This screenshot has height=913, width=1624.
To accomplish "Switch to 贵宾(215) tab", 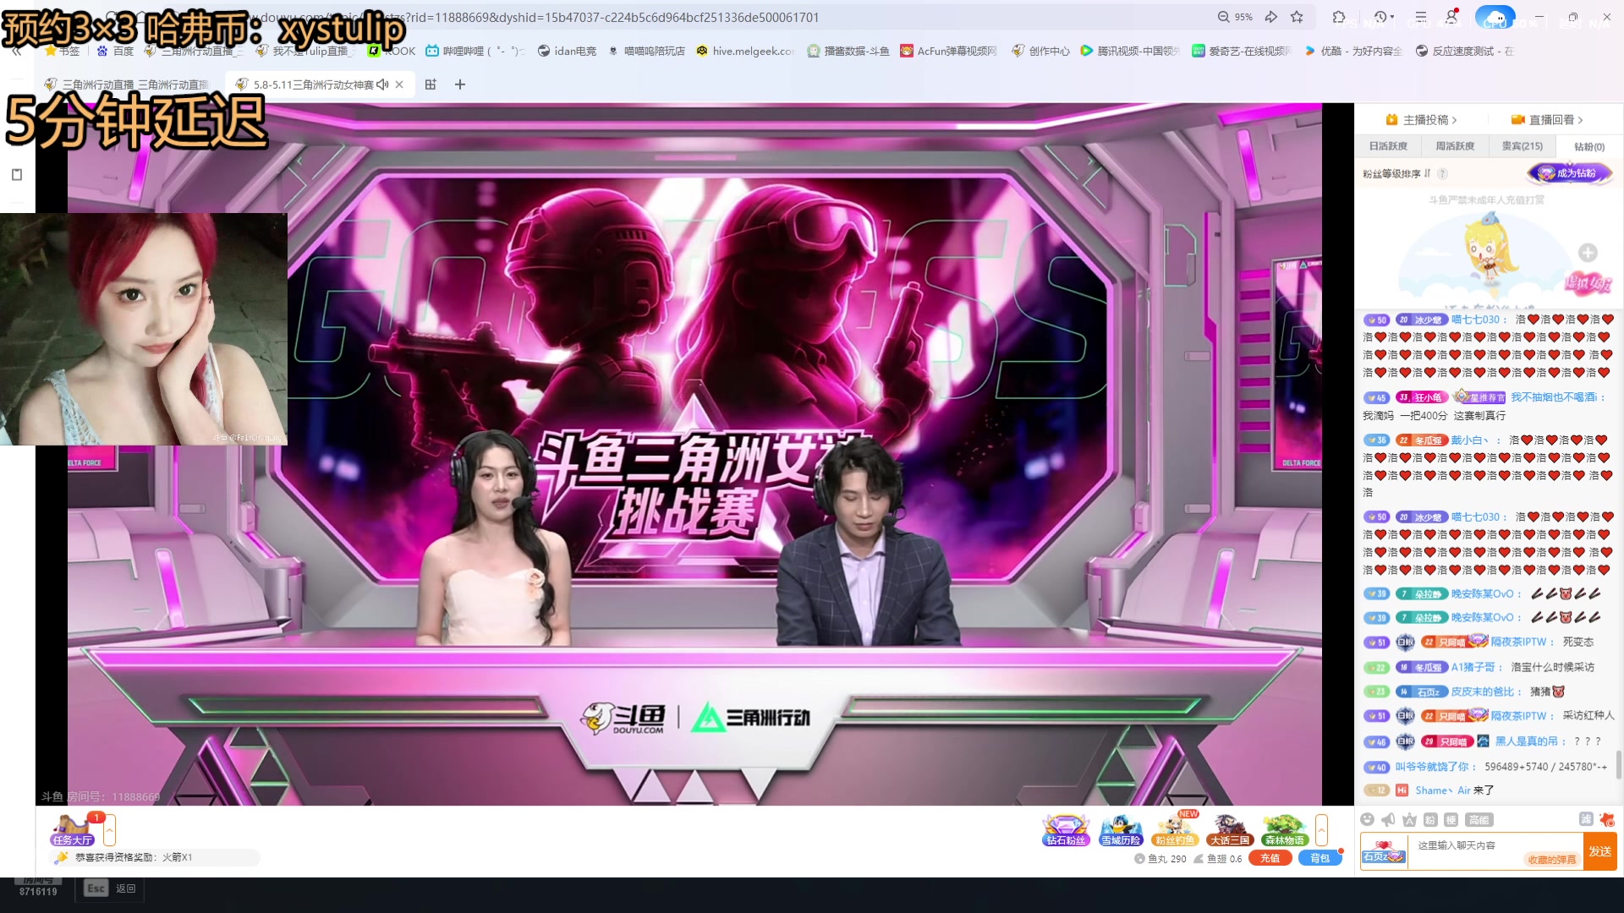I will click(1522, 146).
